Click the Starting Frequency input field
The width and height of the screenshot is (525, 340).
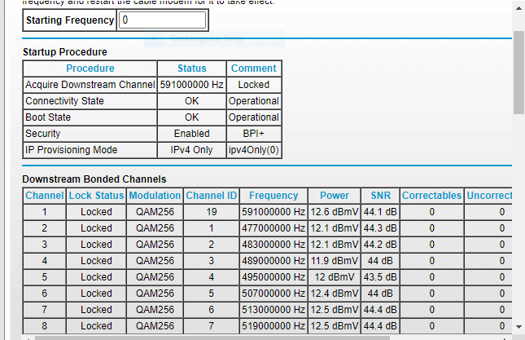point(163,20)
